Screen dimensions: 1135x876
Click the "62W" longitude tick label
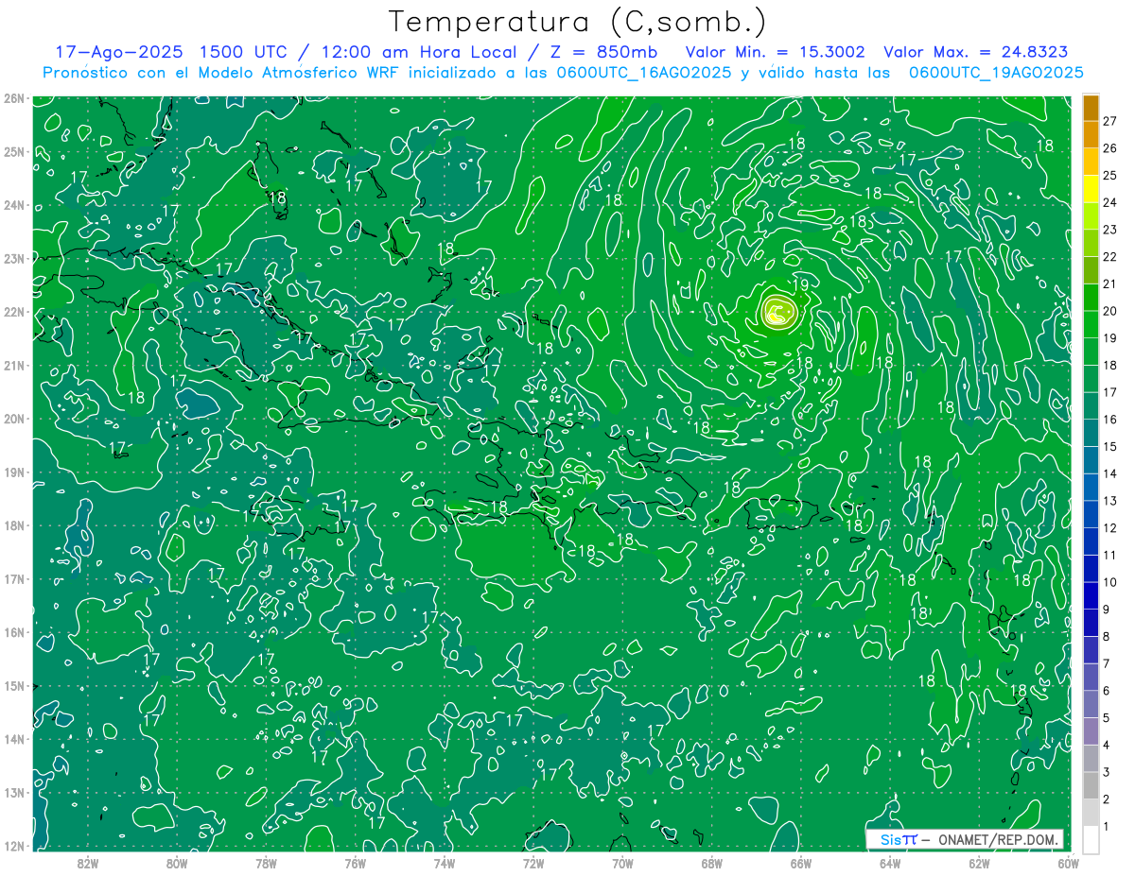pos(979,863)
